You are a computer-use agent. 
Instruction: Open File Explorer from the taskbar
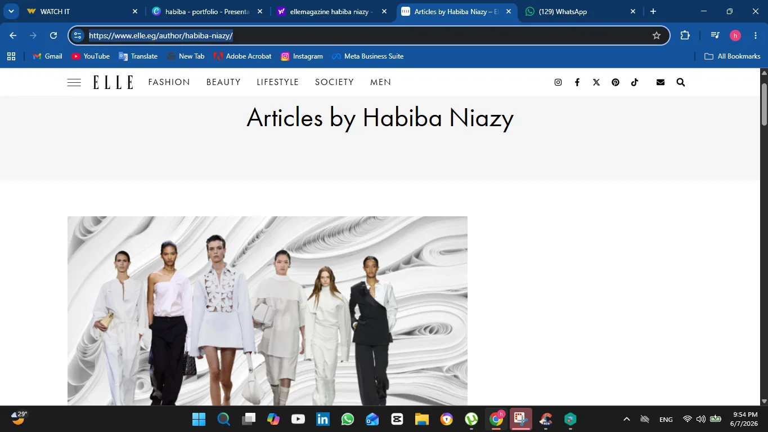click(422, 419)
